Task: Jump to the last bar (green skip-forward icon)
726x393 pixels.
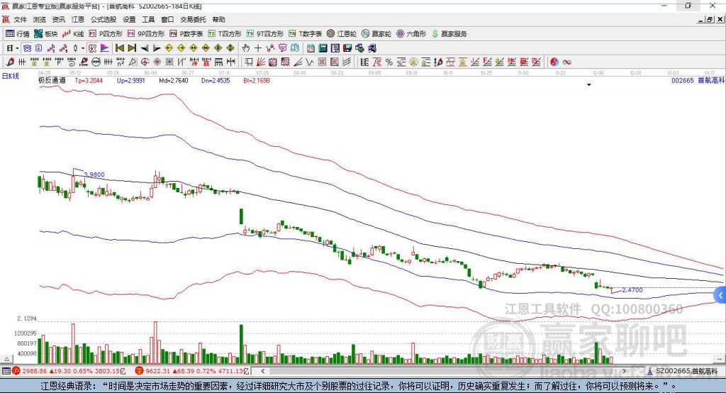Action: [132, 48]
